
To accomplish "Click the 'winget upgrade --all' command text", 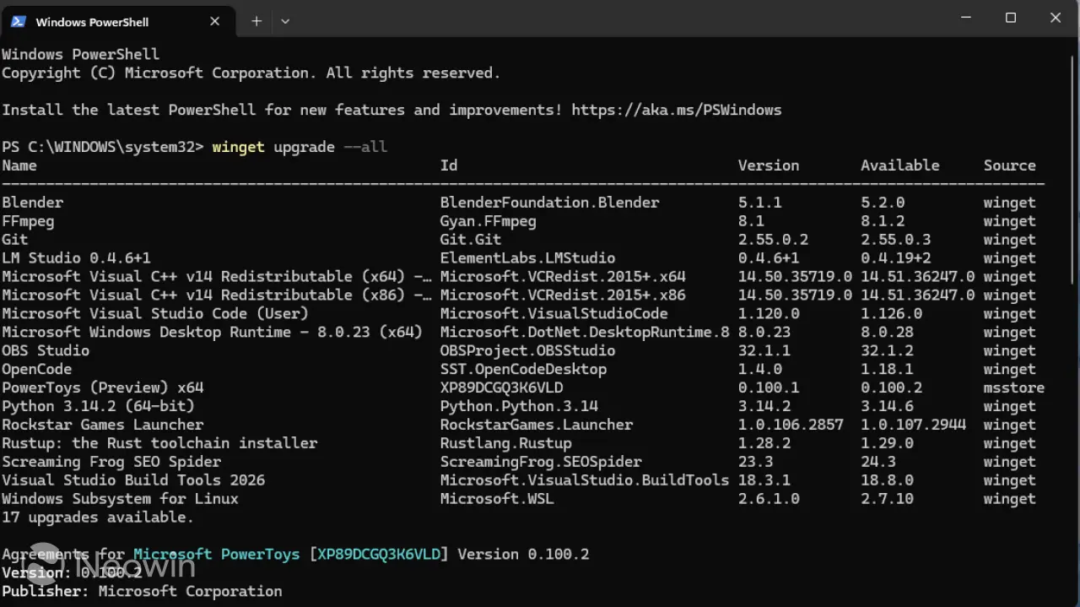I will [300, 147].
